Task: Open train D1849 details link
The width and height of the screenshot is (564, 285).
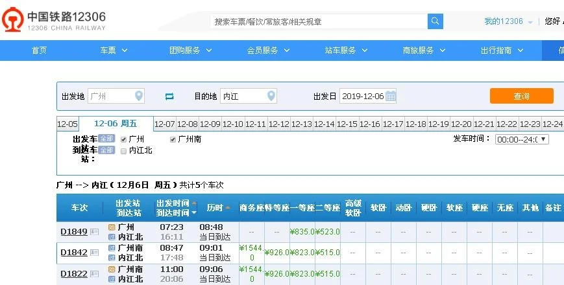Action: coord(74,232)
